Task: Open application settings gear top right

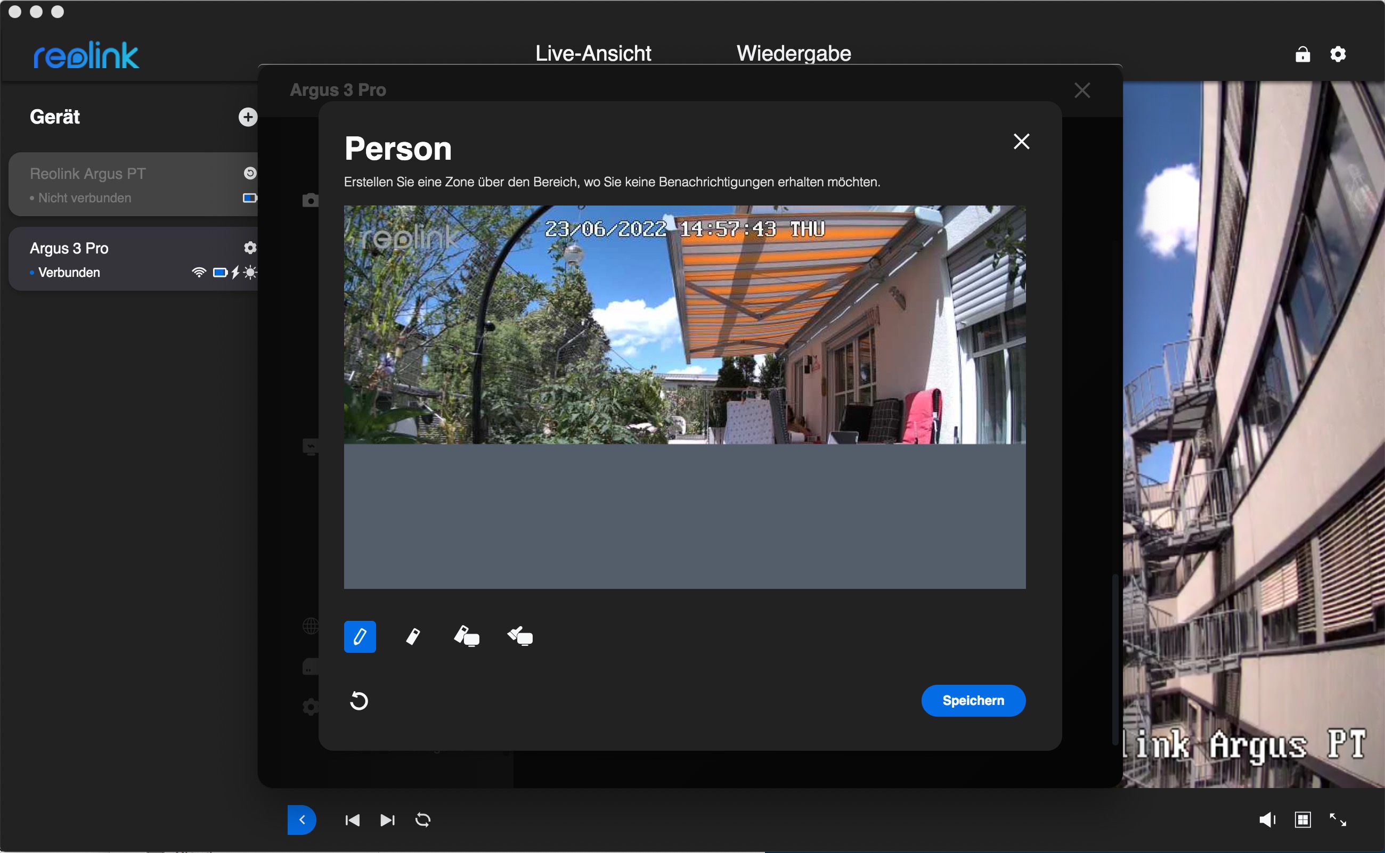Action: click(x=1338, y=54)
